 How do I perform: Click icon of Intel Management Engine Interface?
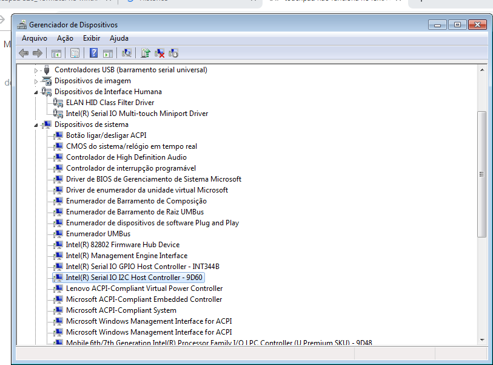58,256
